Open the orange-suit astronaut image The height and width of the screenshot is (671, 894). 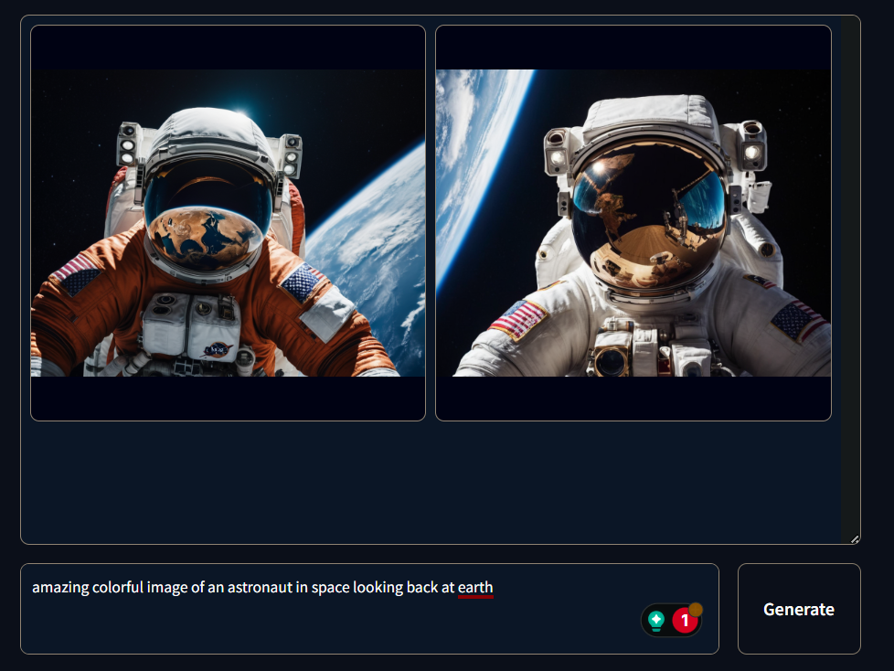[228, 223]
